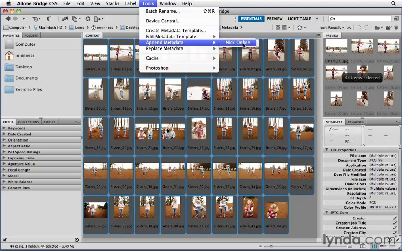Click the smaller thumbnail size icon

tap(260, 246)
